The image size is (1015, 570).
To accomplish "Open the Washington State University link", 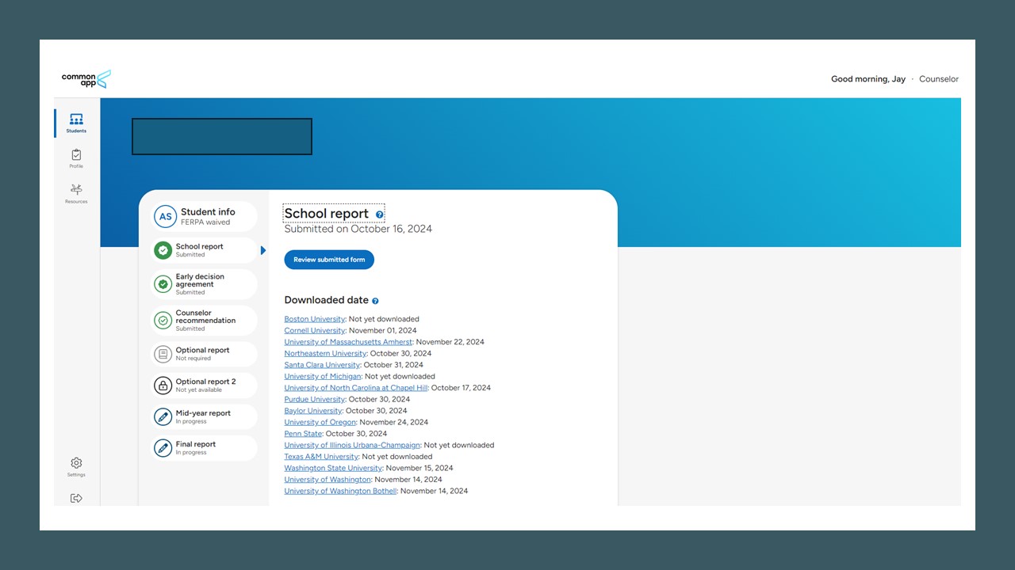I will click(333, 468).
